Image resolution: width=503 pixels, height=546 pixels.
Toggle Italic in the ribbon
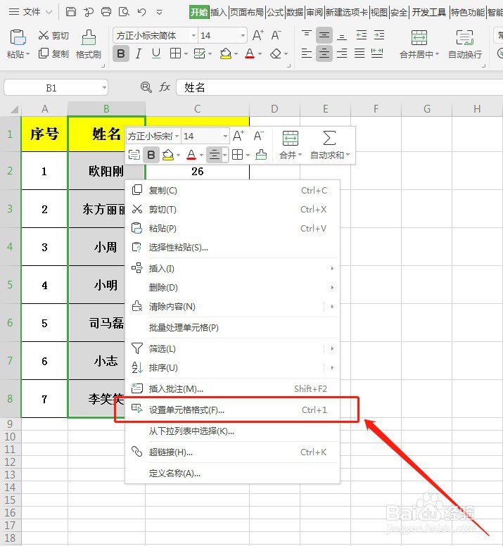(138, 53)
